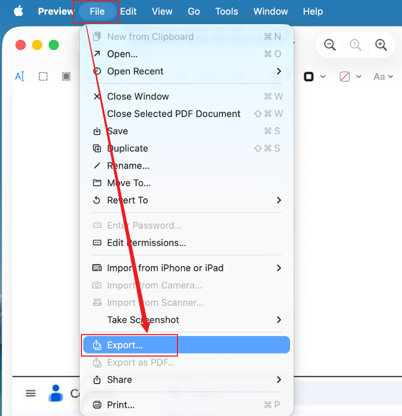
Task: Open the Help menu
Action: [313, 11]
